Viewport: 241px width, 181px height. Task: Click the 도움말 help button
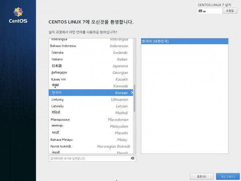click(x=230, y=11)
